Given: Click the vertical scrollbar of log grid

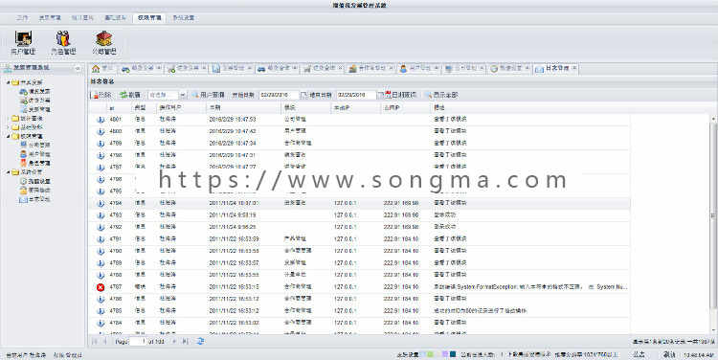Looking at the screenshot, I should click(x=713, y=224).
